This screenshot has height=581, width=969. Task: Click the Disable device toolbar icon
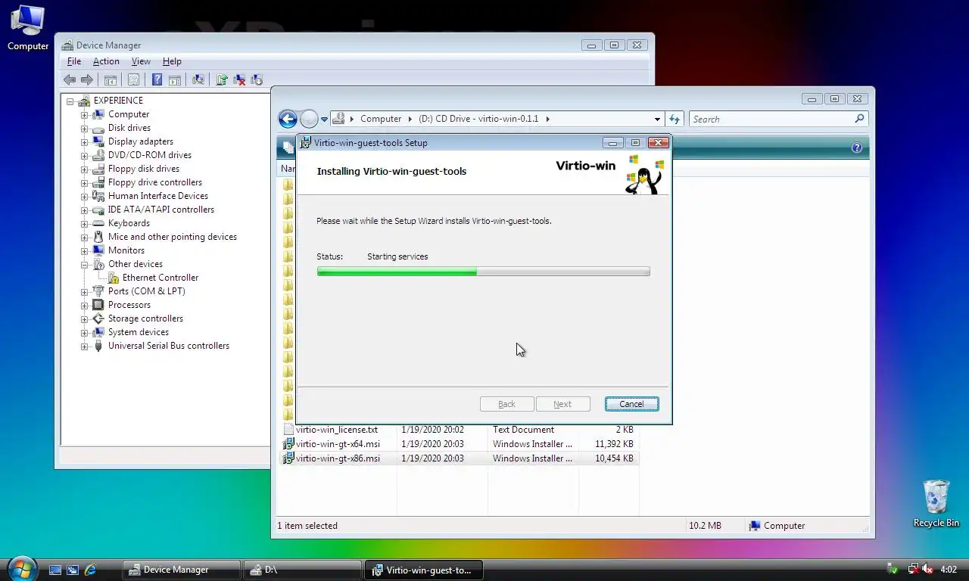(x=257, y=79)
